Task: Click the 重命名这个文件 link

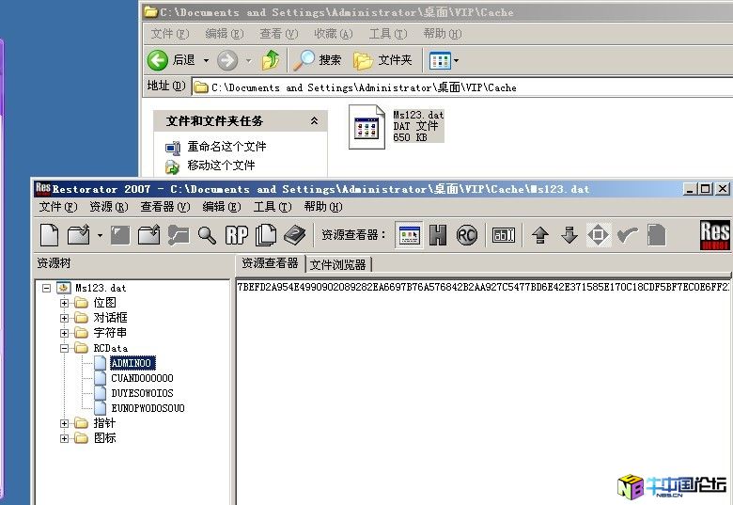Action: [226, 147]
